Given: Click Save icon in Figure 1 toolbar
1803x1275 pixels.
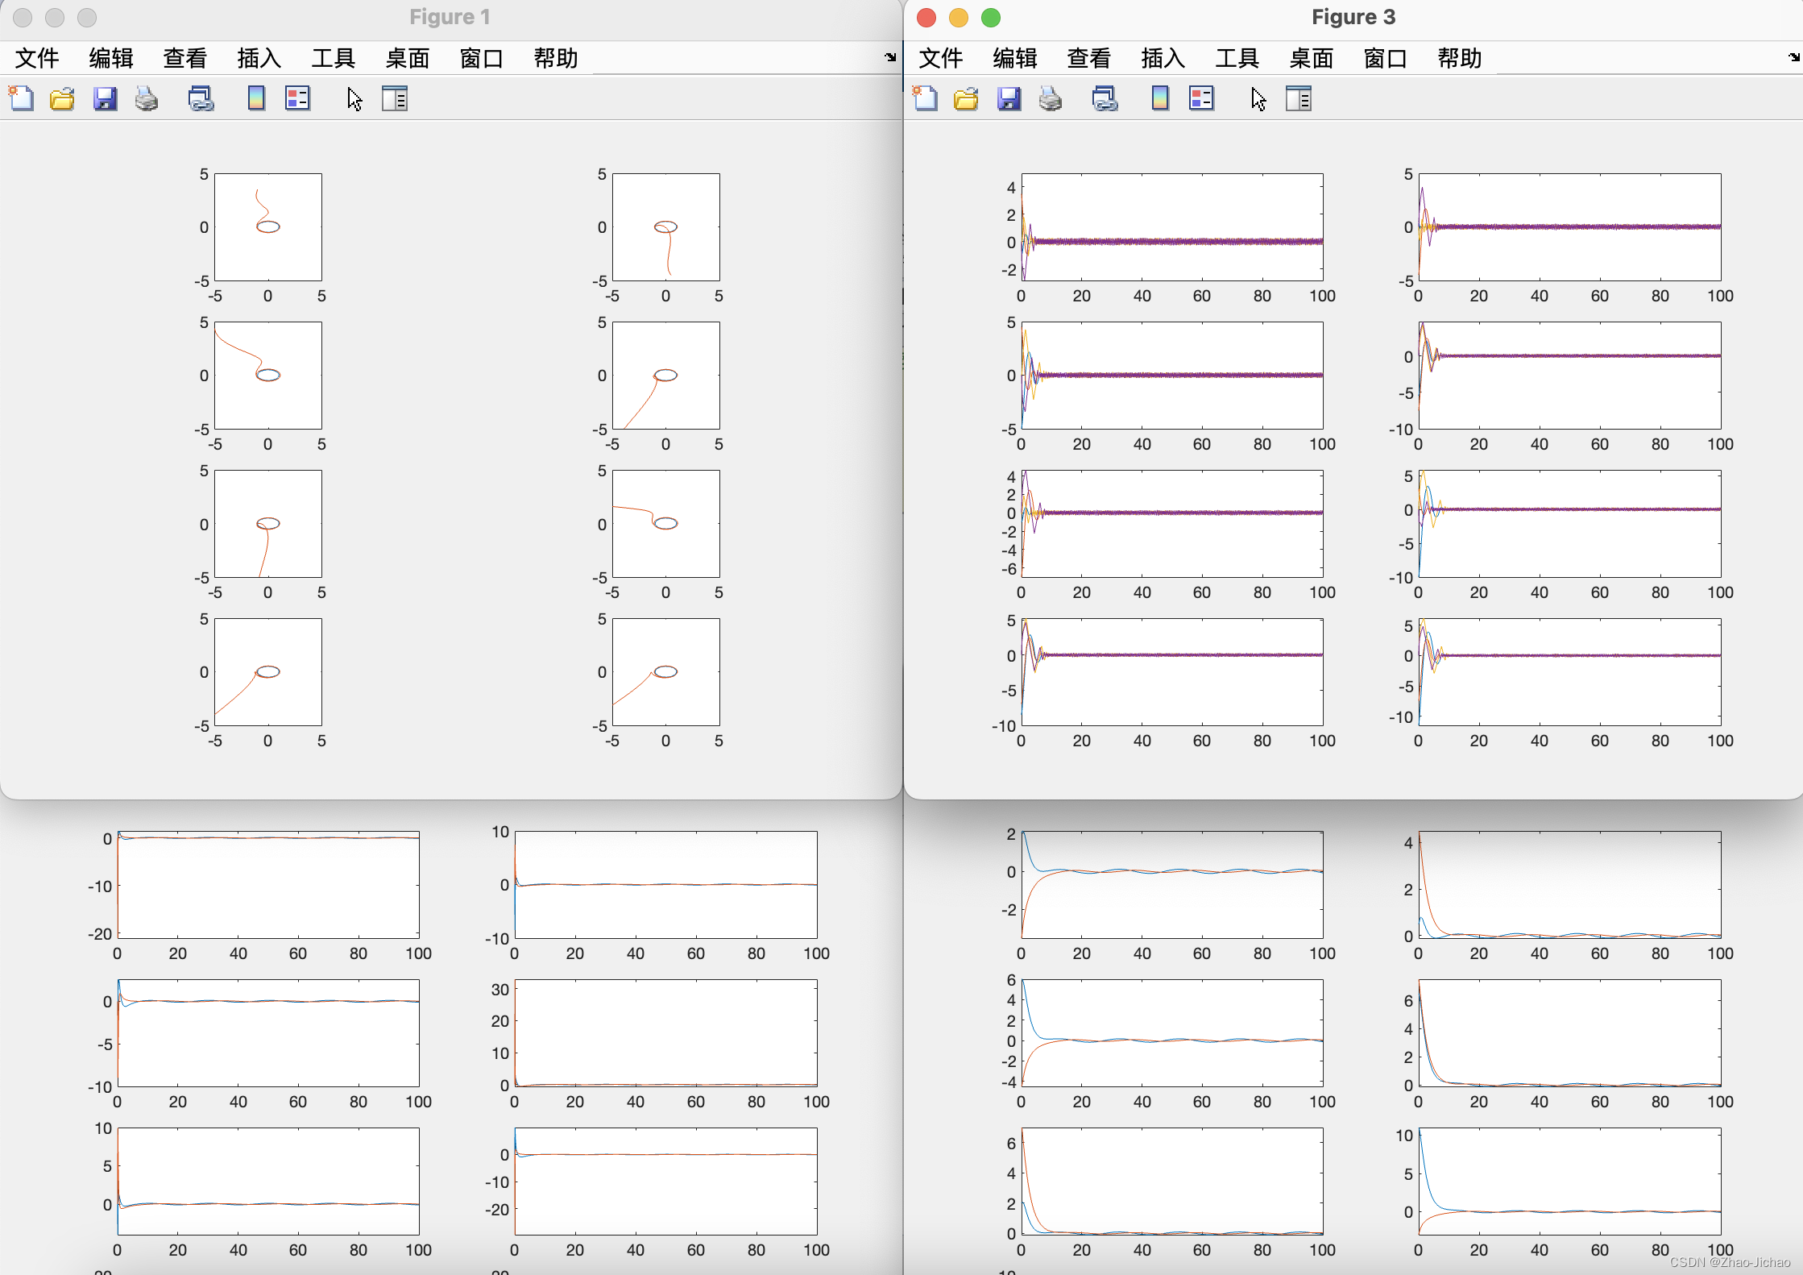Looking at the screenshot, I should 105,98.
